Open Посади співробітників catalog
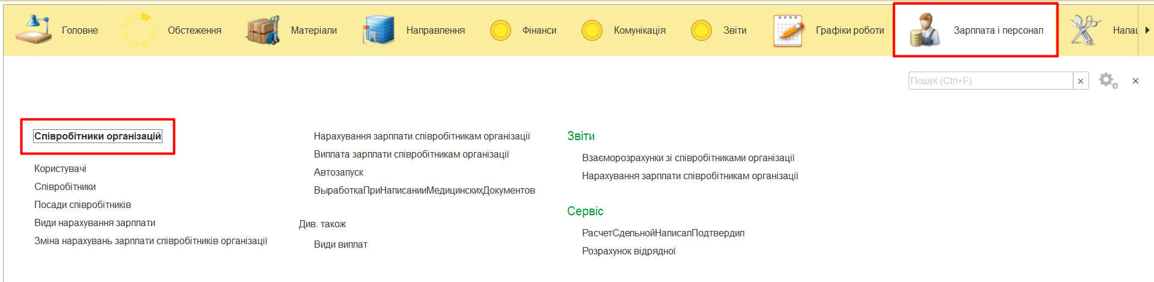 point(82,205)
